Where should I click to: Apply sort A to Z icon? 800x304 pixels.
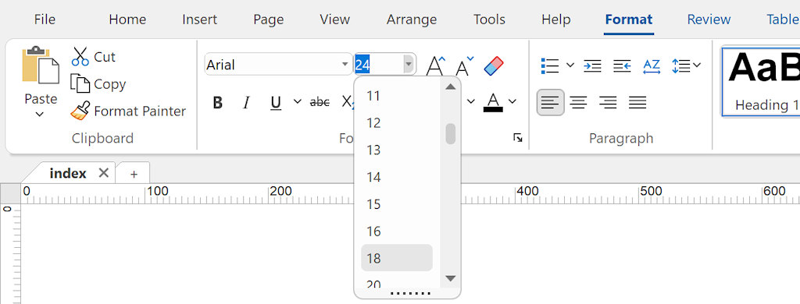[652, 65]
